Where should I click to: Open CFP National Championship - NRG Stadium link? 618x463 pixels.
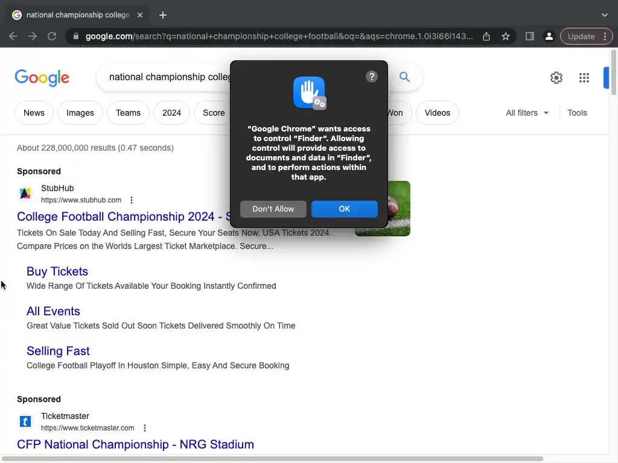135,444
